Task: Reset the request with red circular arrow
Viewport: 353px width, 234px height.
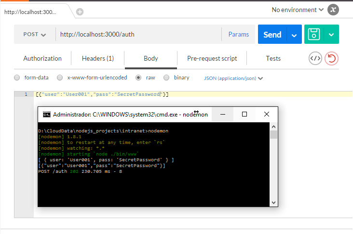Action: tap(331, 58)
